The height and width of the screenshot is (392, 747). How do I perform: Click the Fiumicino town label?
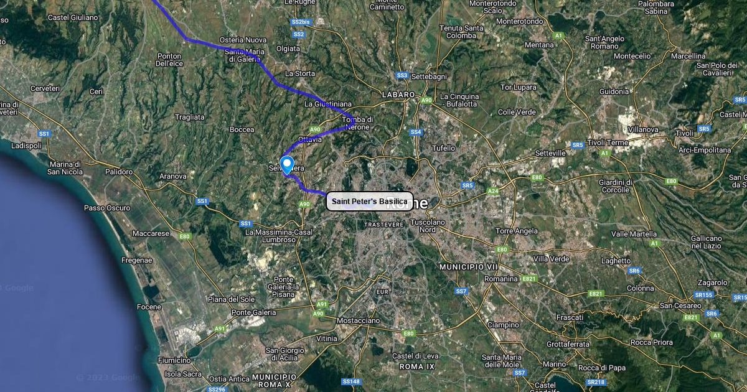[174, 360]
